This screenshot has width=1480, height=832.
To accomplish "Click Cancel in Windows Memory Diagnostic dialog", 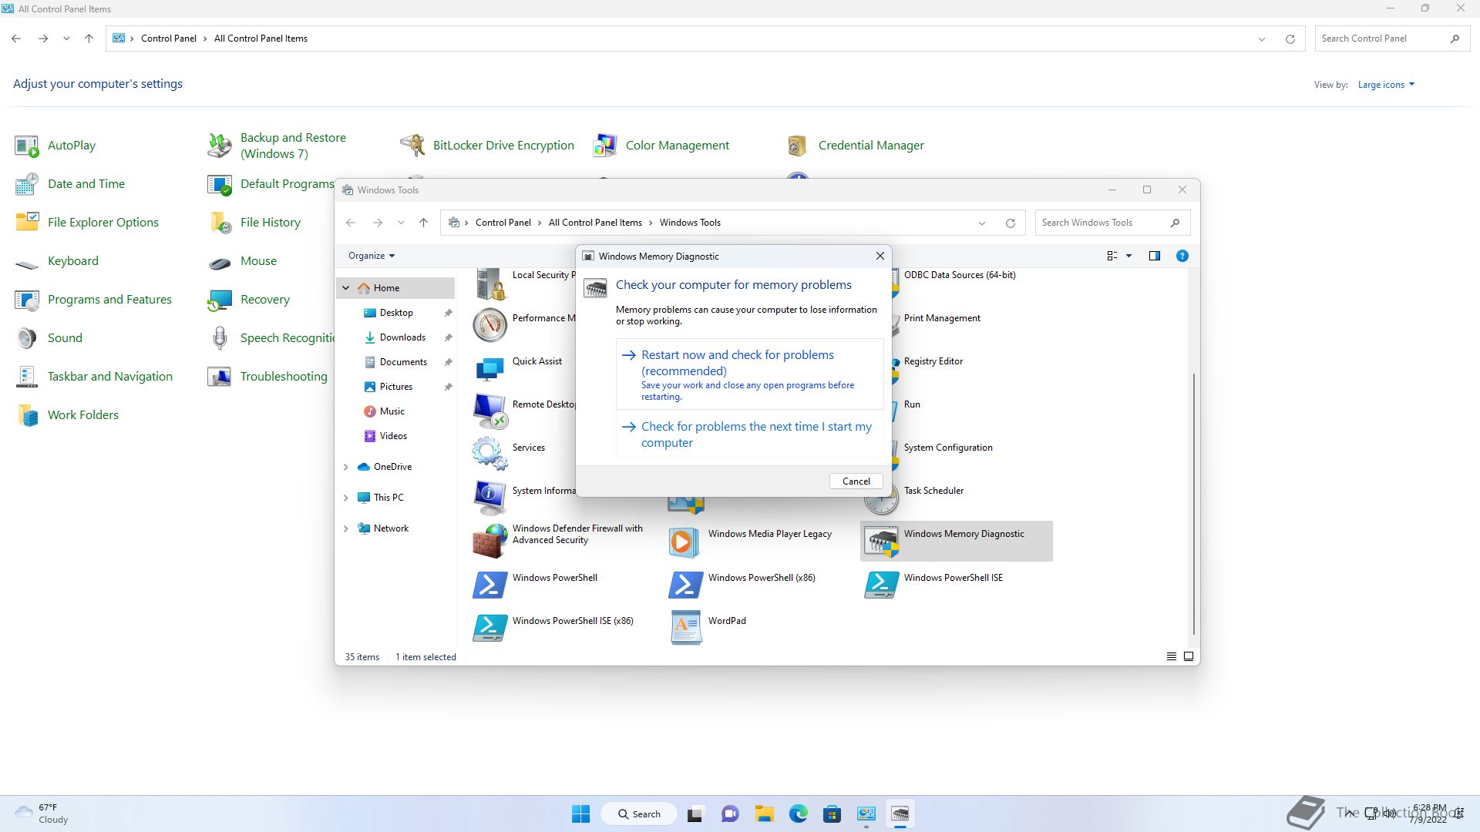I will pos(856,481).
